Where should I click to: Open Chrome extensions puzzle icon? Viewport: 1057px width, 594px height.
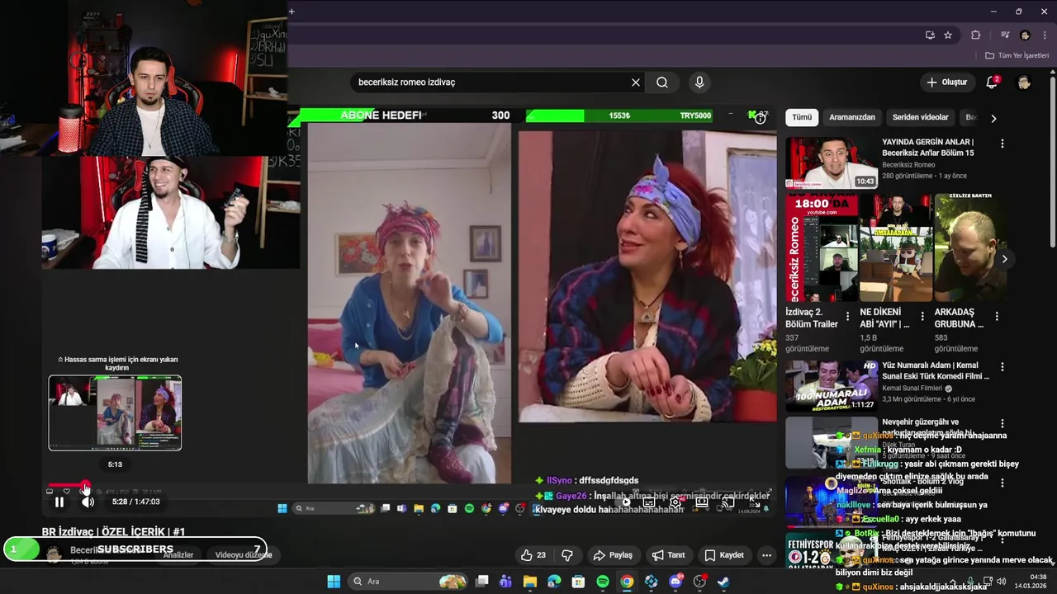tap(975, 35)
